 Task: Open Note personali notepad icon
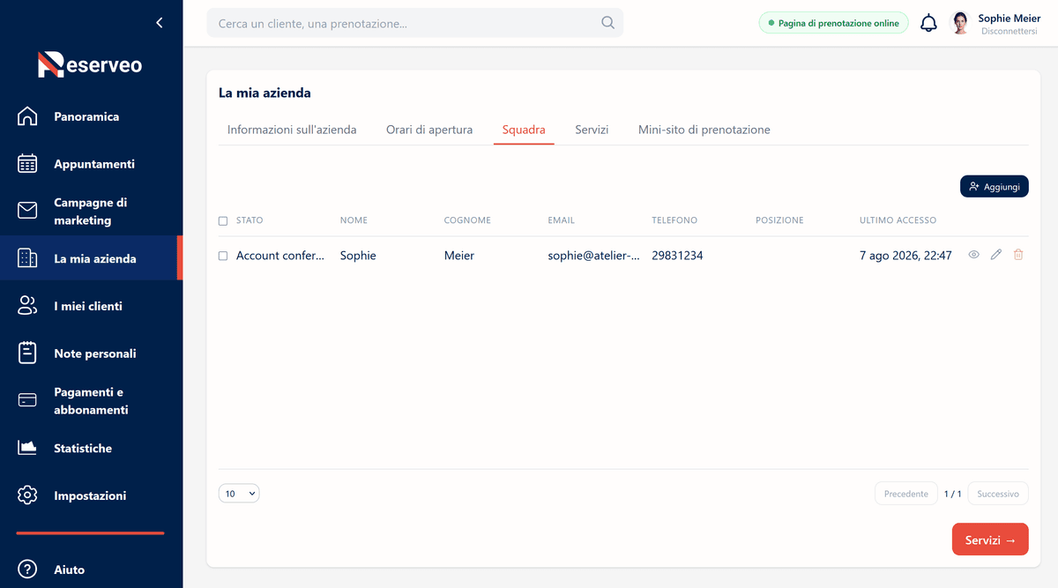tap(27, 353)
